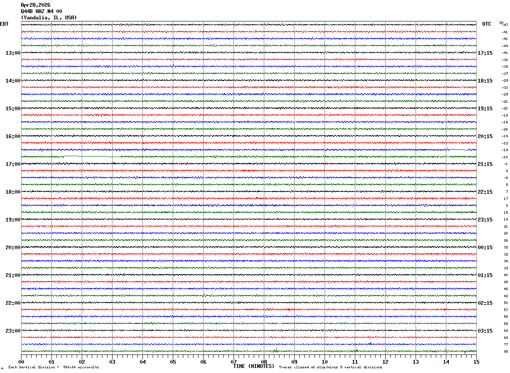Click the Apr28,2026 date text
510x373 pixels.
pos(35,5)
